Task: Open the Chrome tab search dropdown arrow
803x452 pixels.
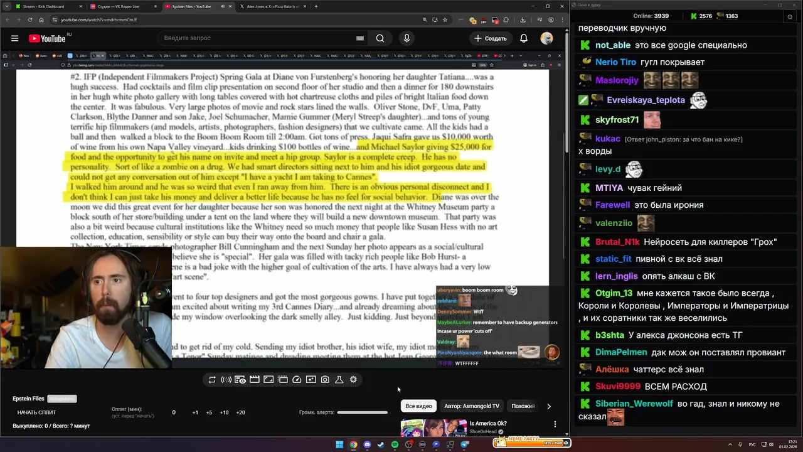Action: [7, 6]
